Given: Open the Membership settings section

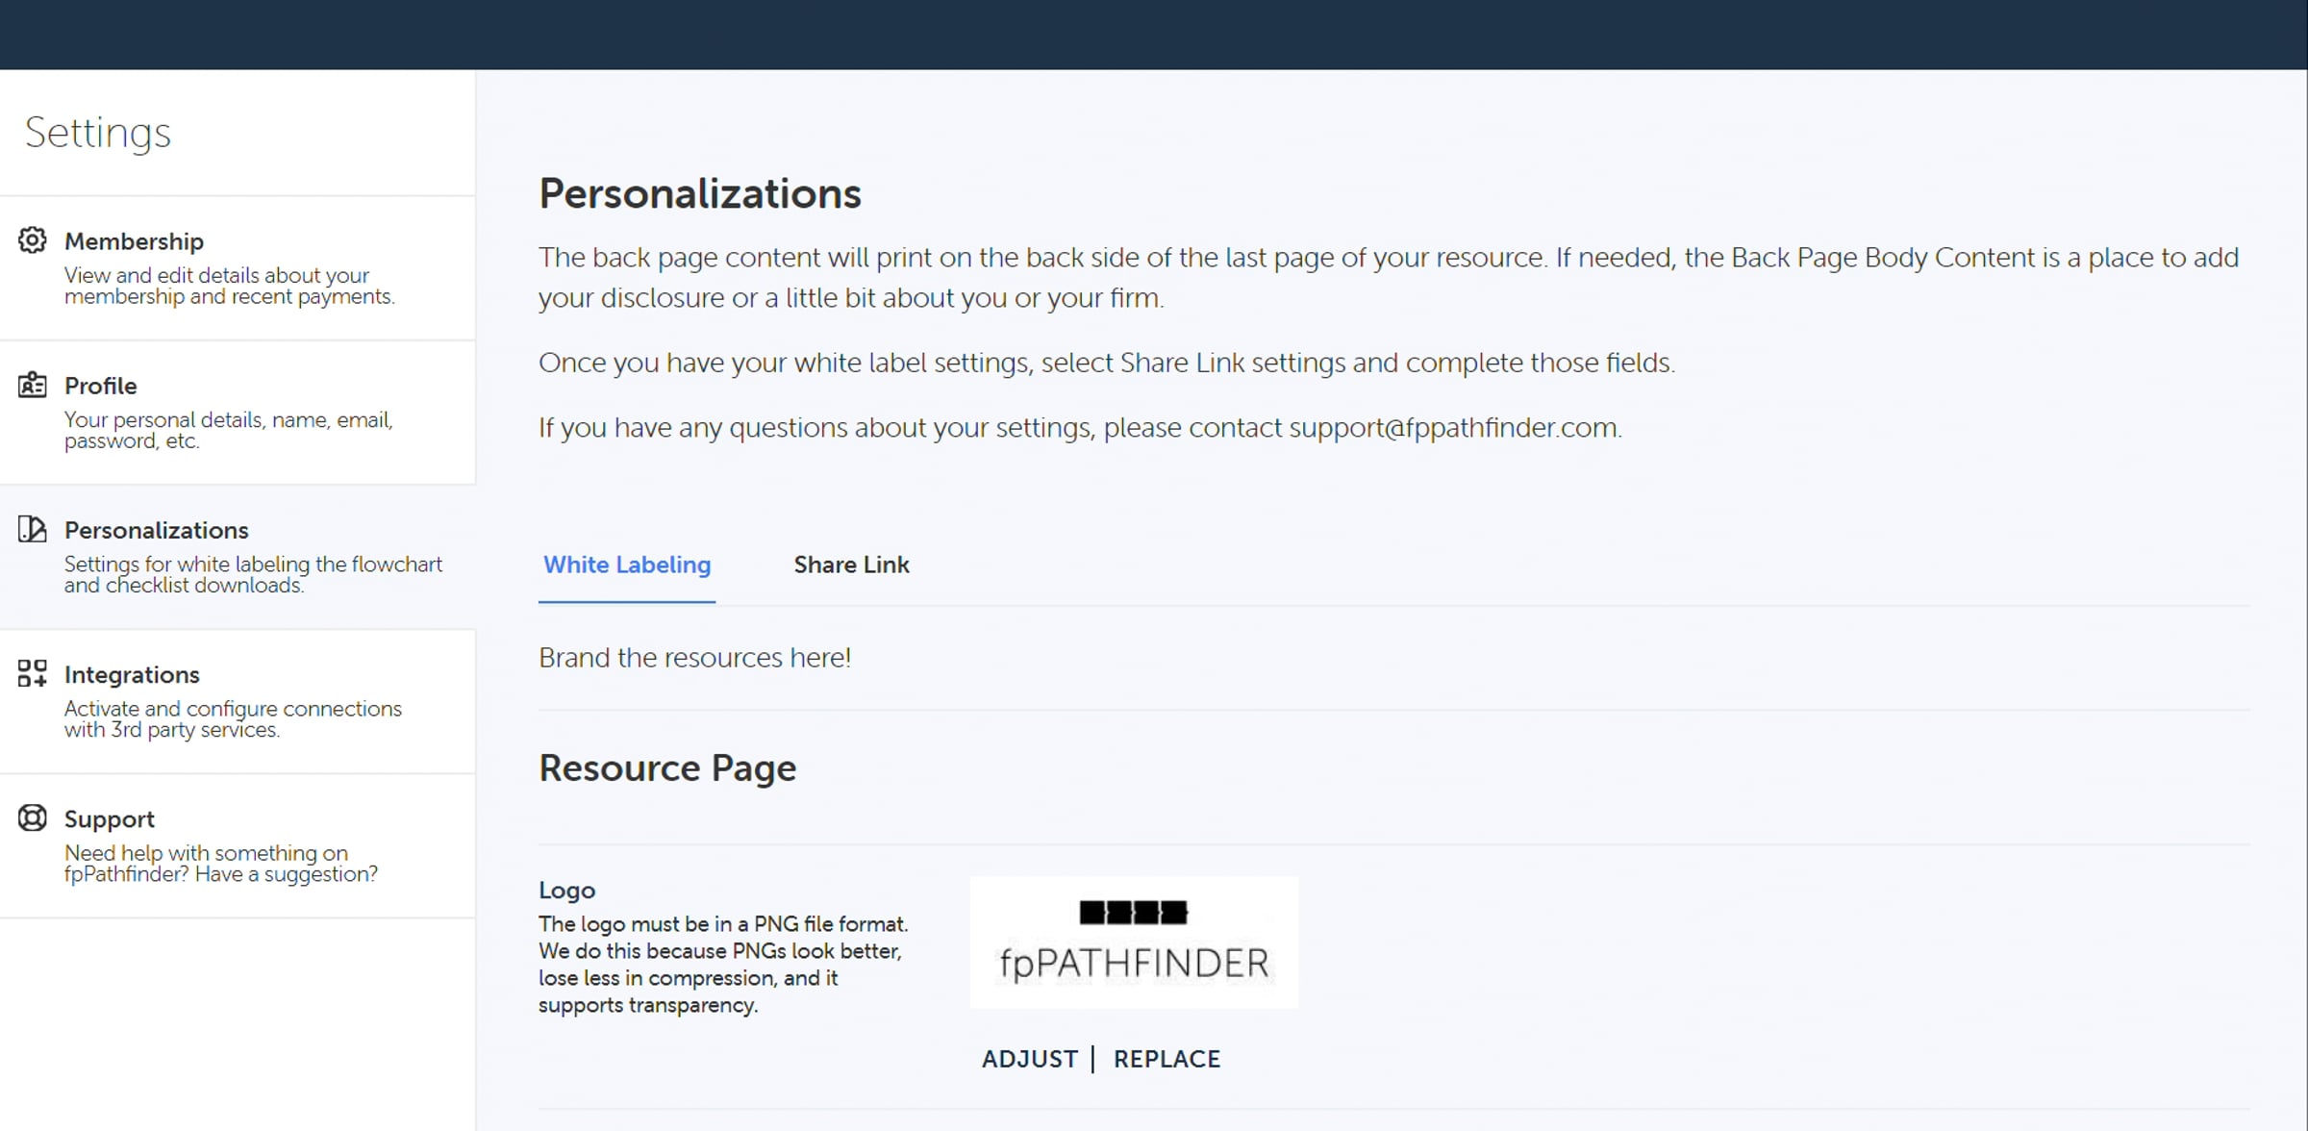Looking at the screenshot, I should [x=238, y=268].
